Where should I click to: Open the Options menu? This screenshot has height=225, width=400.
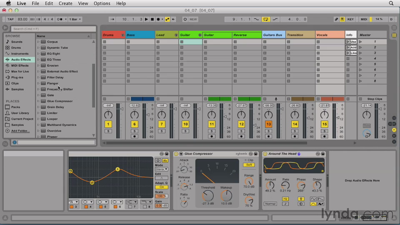tap(102, 3)
